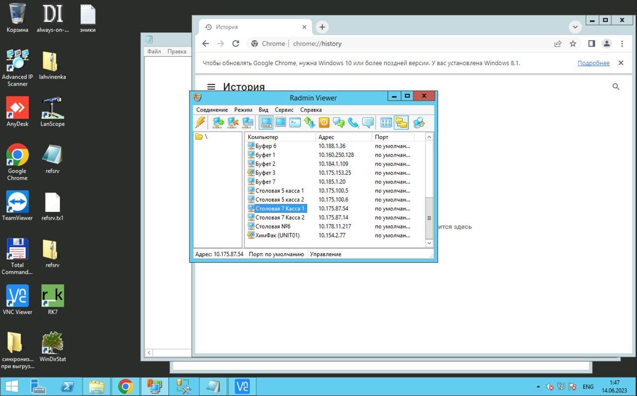Toggle Chrome side panel icon
Viewport: 637px width, 396px height.
[x=591, y=44]
